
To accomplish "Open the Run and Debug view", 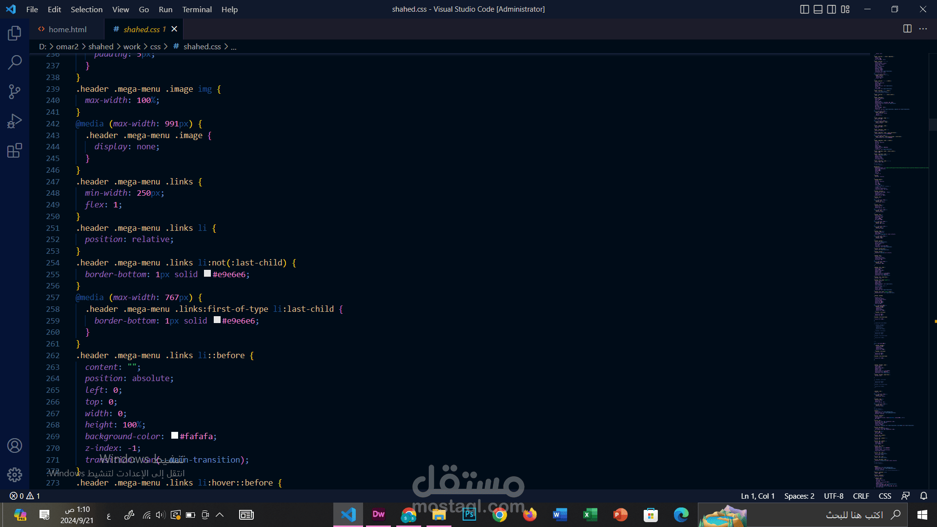I will [x=15, y=121].
